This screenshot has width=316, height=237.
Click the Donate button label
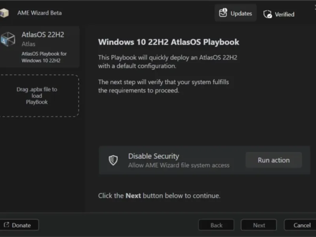21,225
